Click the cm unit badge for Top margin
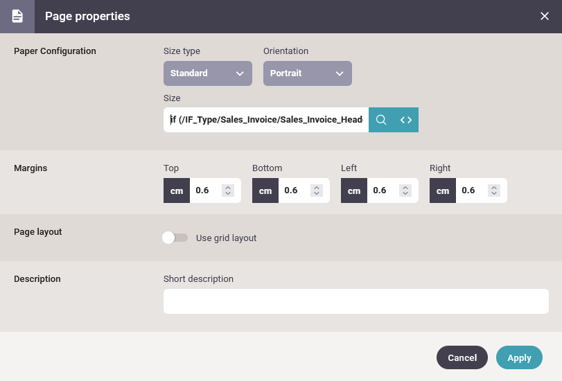This screenshot has height=381, width=562. 177,190
